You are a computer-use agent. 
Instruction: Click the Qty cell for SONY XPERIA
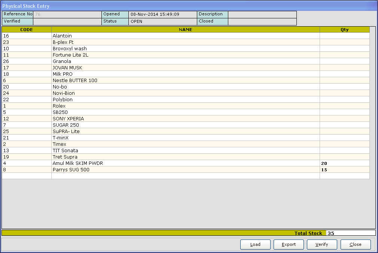tap(344, 118)
